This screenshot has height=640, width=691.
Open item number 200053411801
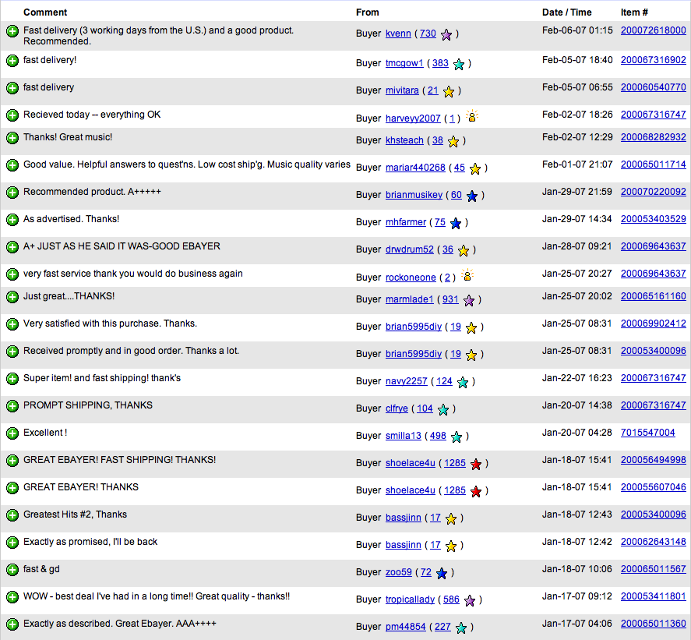[654, 596]
